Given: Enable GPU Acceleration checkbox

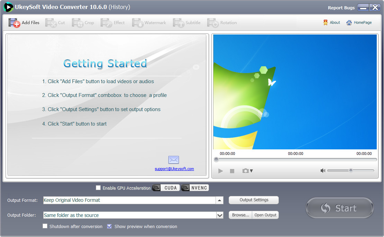Looking at the screenshot, I should coord(98,188).
